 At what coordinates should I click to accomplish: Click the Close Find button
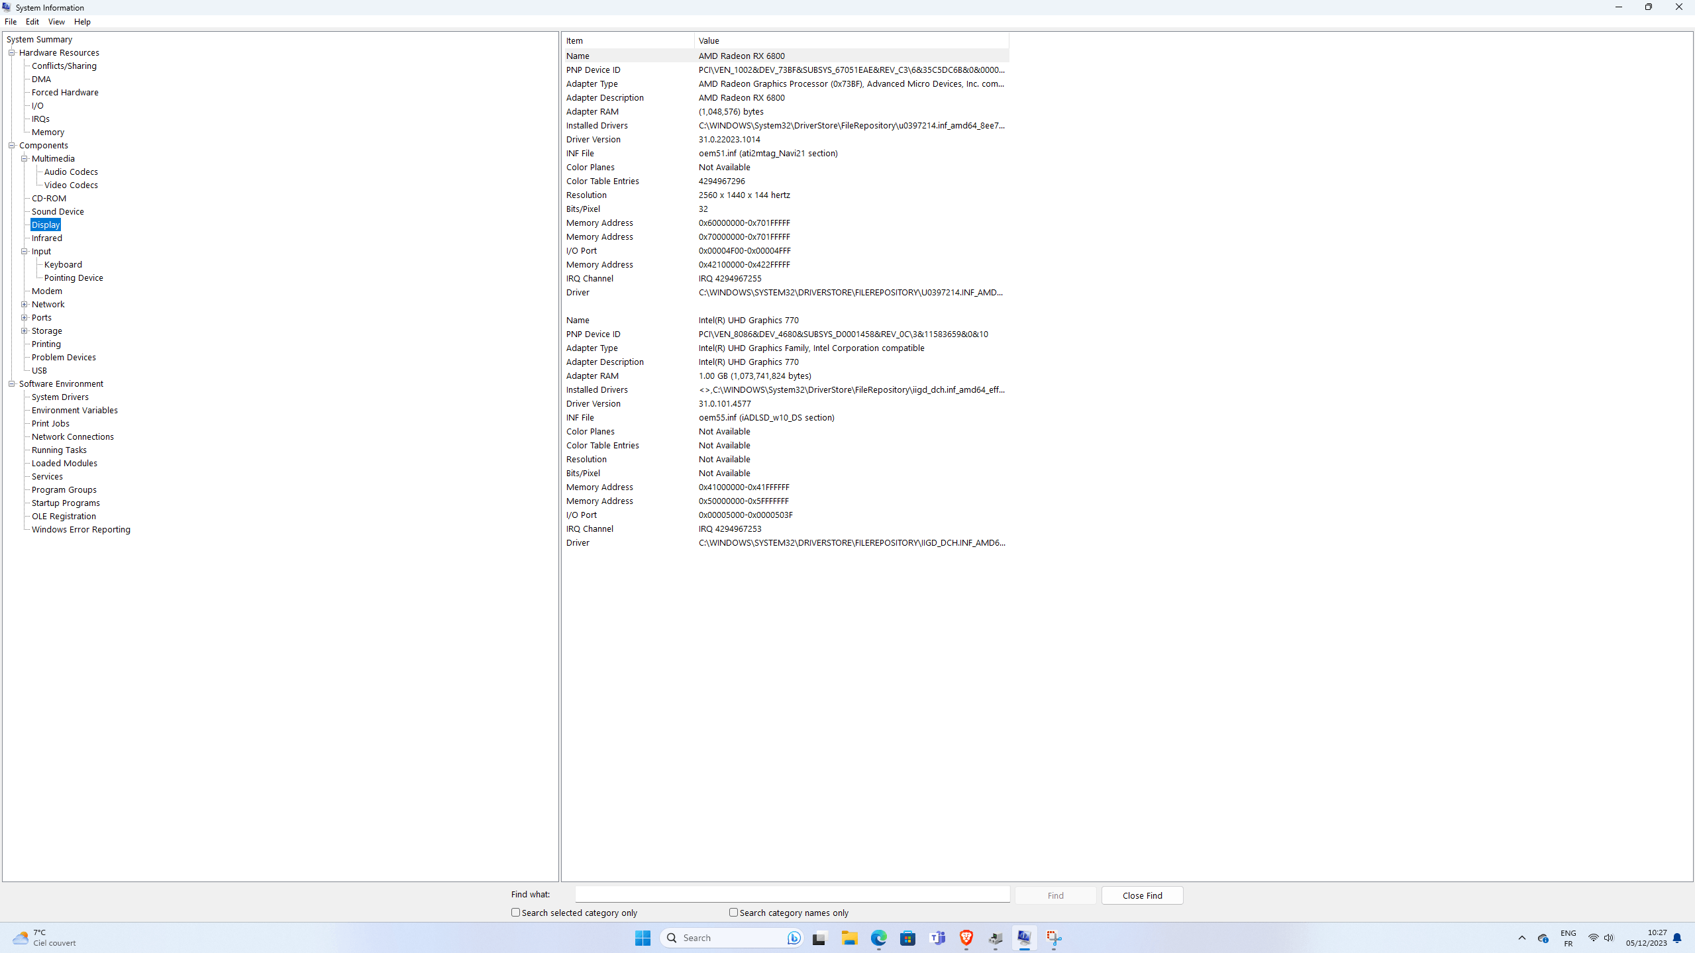pos(1142,895)
